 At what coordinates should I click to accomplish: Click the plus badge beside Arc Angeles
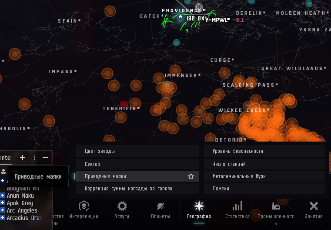(3, 210)
